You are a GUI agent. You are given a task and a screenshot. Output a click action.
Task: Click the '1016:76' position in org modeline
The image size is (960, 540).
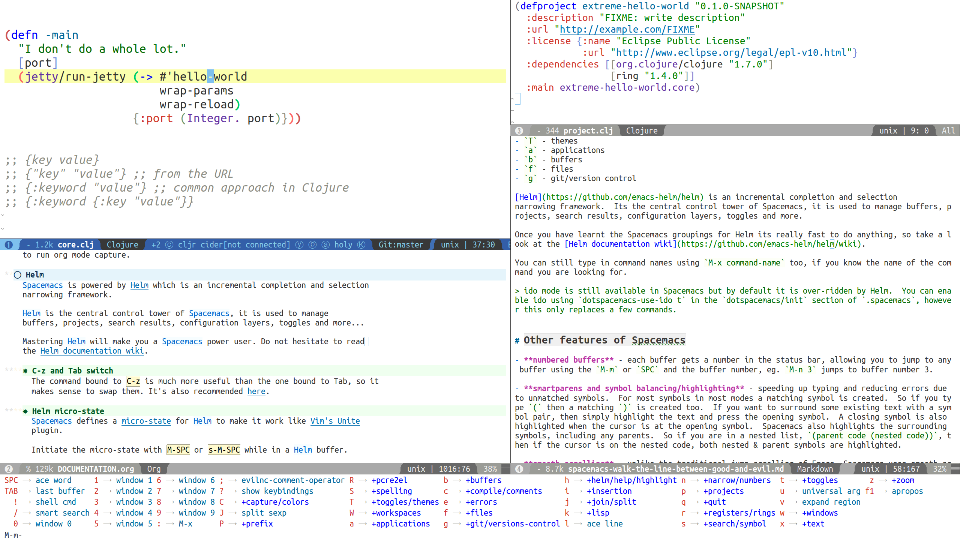click(454, 469)
